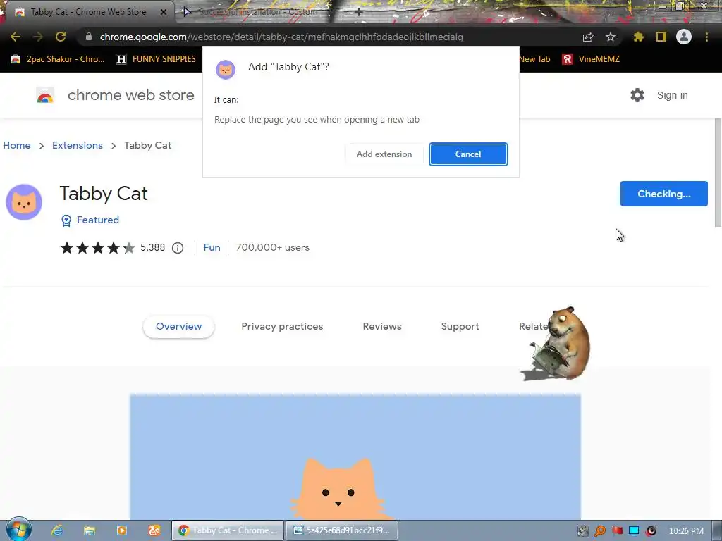Click the Tabby Cat icon in the dialog

(x=226, y=70)
